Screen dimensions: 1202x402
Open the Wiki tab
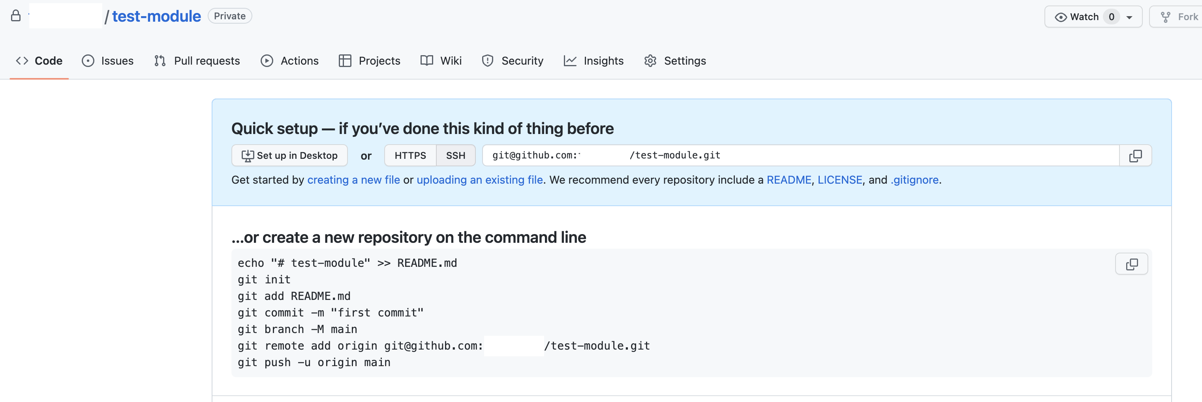[441, 61]
